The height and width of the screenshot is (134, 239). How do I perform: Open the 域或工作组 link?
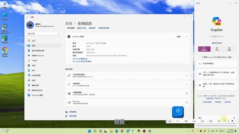pyautogui.click(x=81, y=28)
